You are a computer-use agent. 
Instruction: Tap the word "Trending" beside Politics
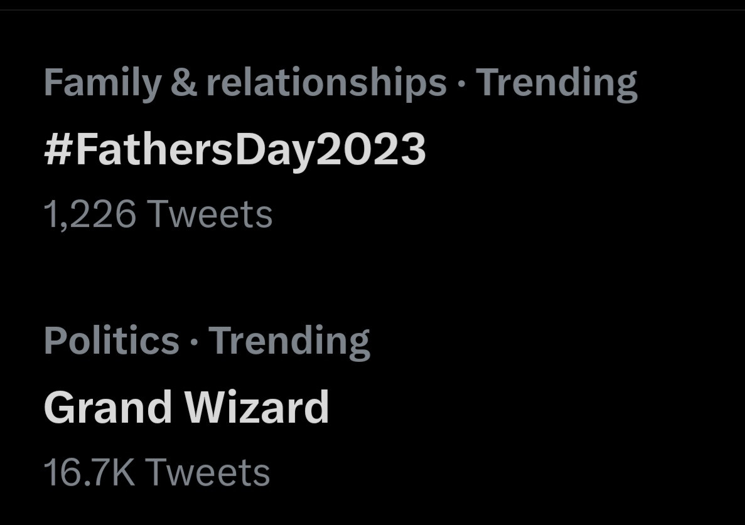tap(289, 341)
